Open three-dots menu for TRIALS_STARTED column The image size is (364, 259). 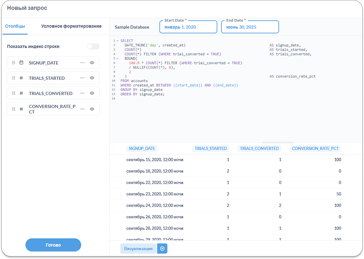(x=82, y=78)
